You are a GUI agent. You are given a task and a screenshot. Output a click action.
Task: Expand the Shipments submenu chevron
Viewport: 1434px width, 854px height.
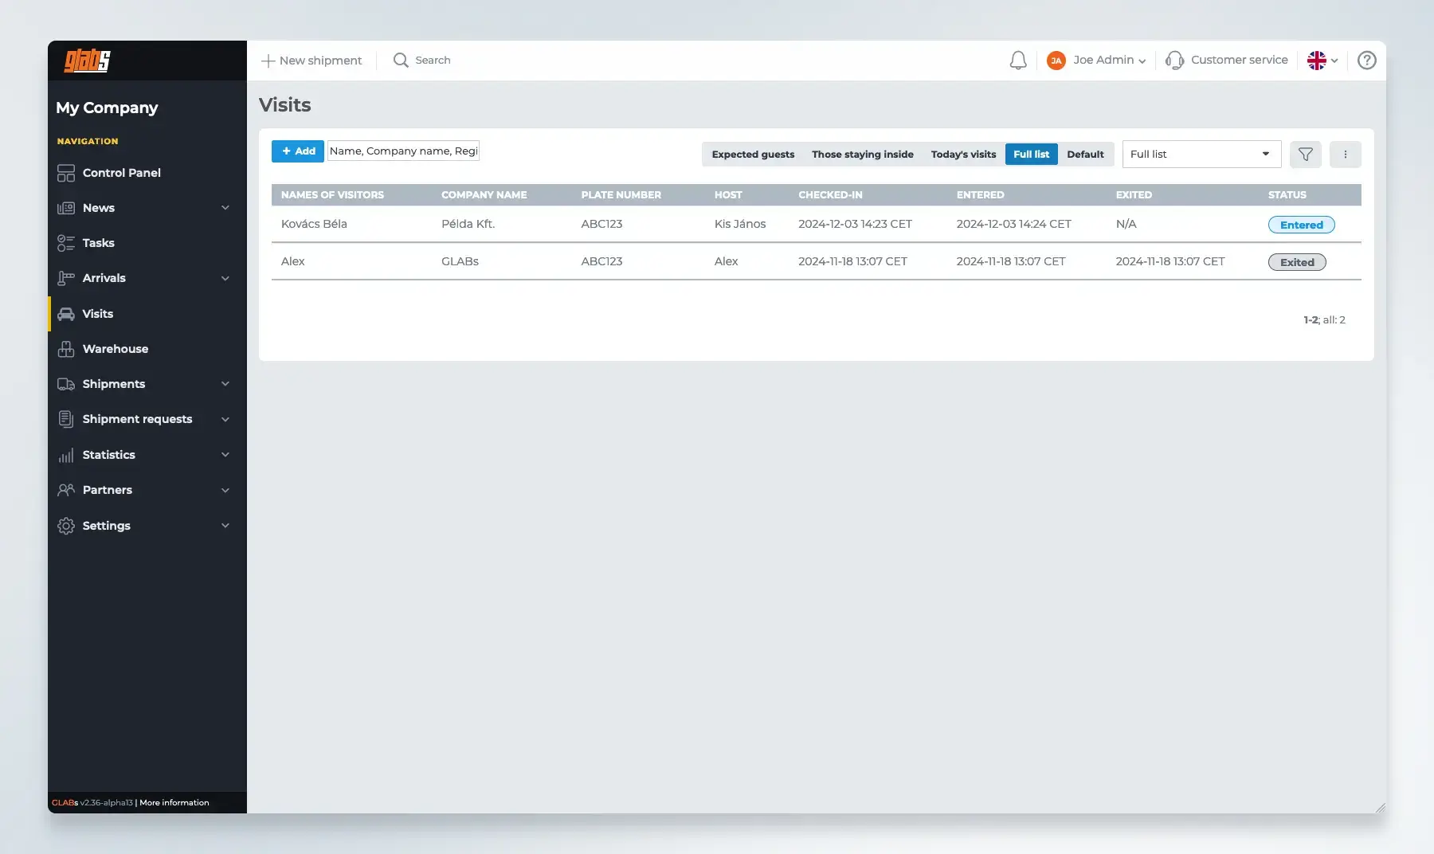pyautogui.click(x=225, y=384)
